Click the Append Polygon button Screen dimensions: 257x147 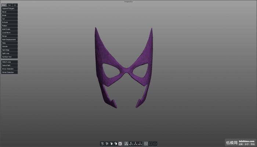tap(9, 8)
